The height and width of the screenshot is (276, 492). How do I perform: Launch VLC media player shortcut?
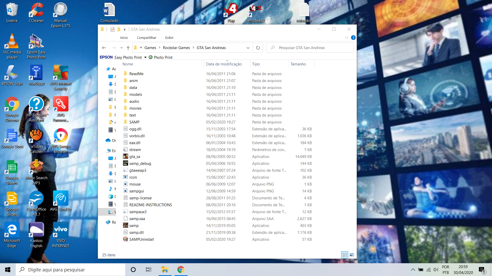[12, 47]
